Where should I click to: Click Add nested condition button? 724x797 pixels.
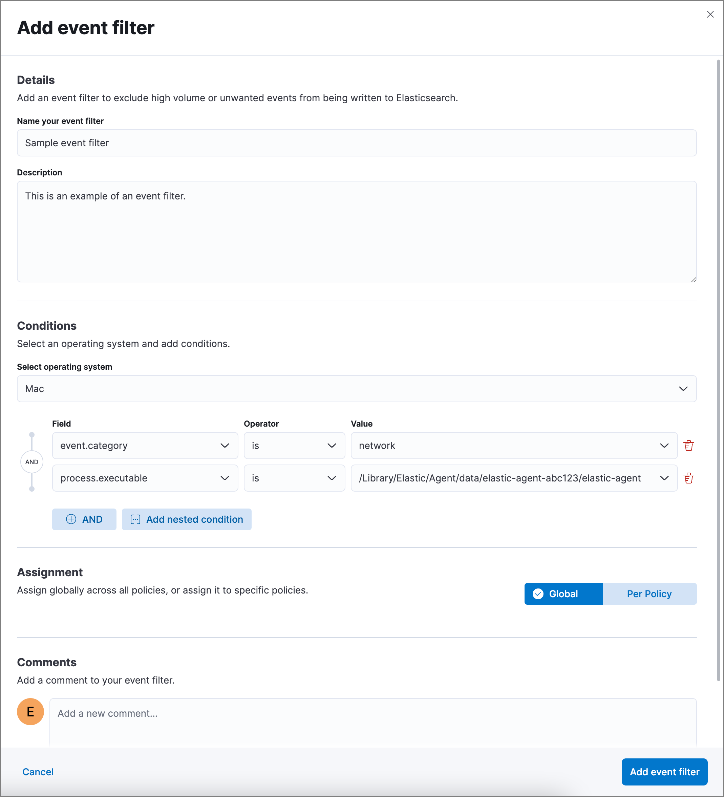pos(187,519)
